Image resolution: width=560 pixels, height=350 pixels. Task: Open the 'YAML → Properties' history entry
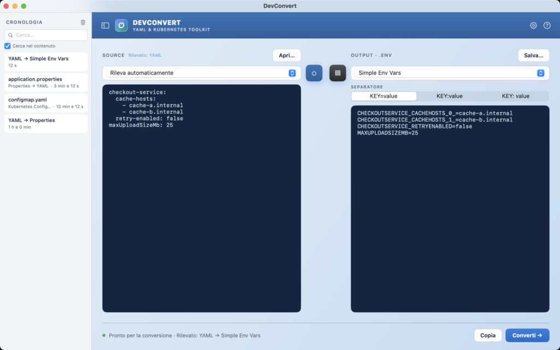coord(46,124)
